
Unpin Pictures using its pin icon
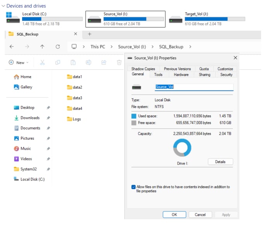tap(48, 139)
